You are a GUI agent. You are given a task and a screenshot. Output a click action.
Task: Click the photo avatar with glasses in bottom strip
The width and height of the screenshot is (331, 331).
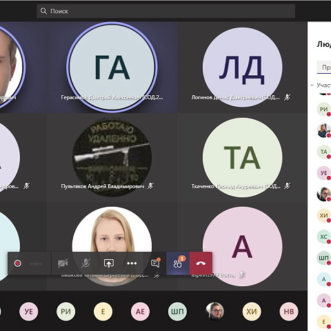[x=214, y=312]
